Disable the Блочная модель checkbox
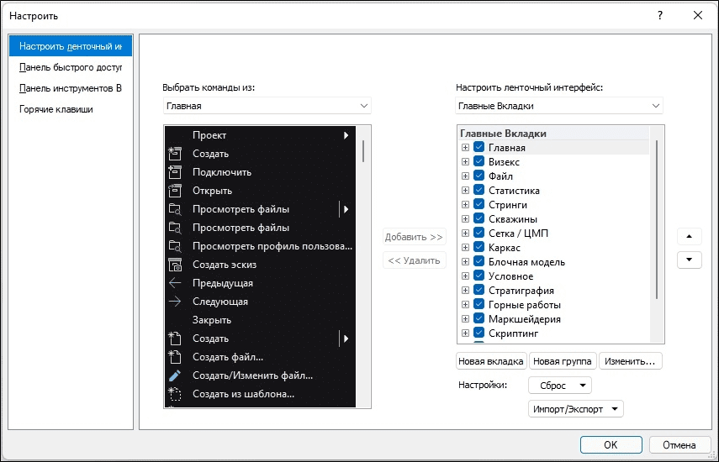This screenshot has width=719, height=462. tap(478, 261)
